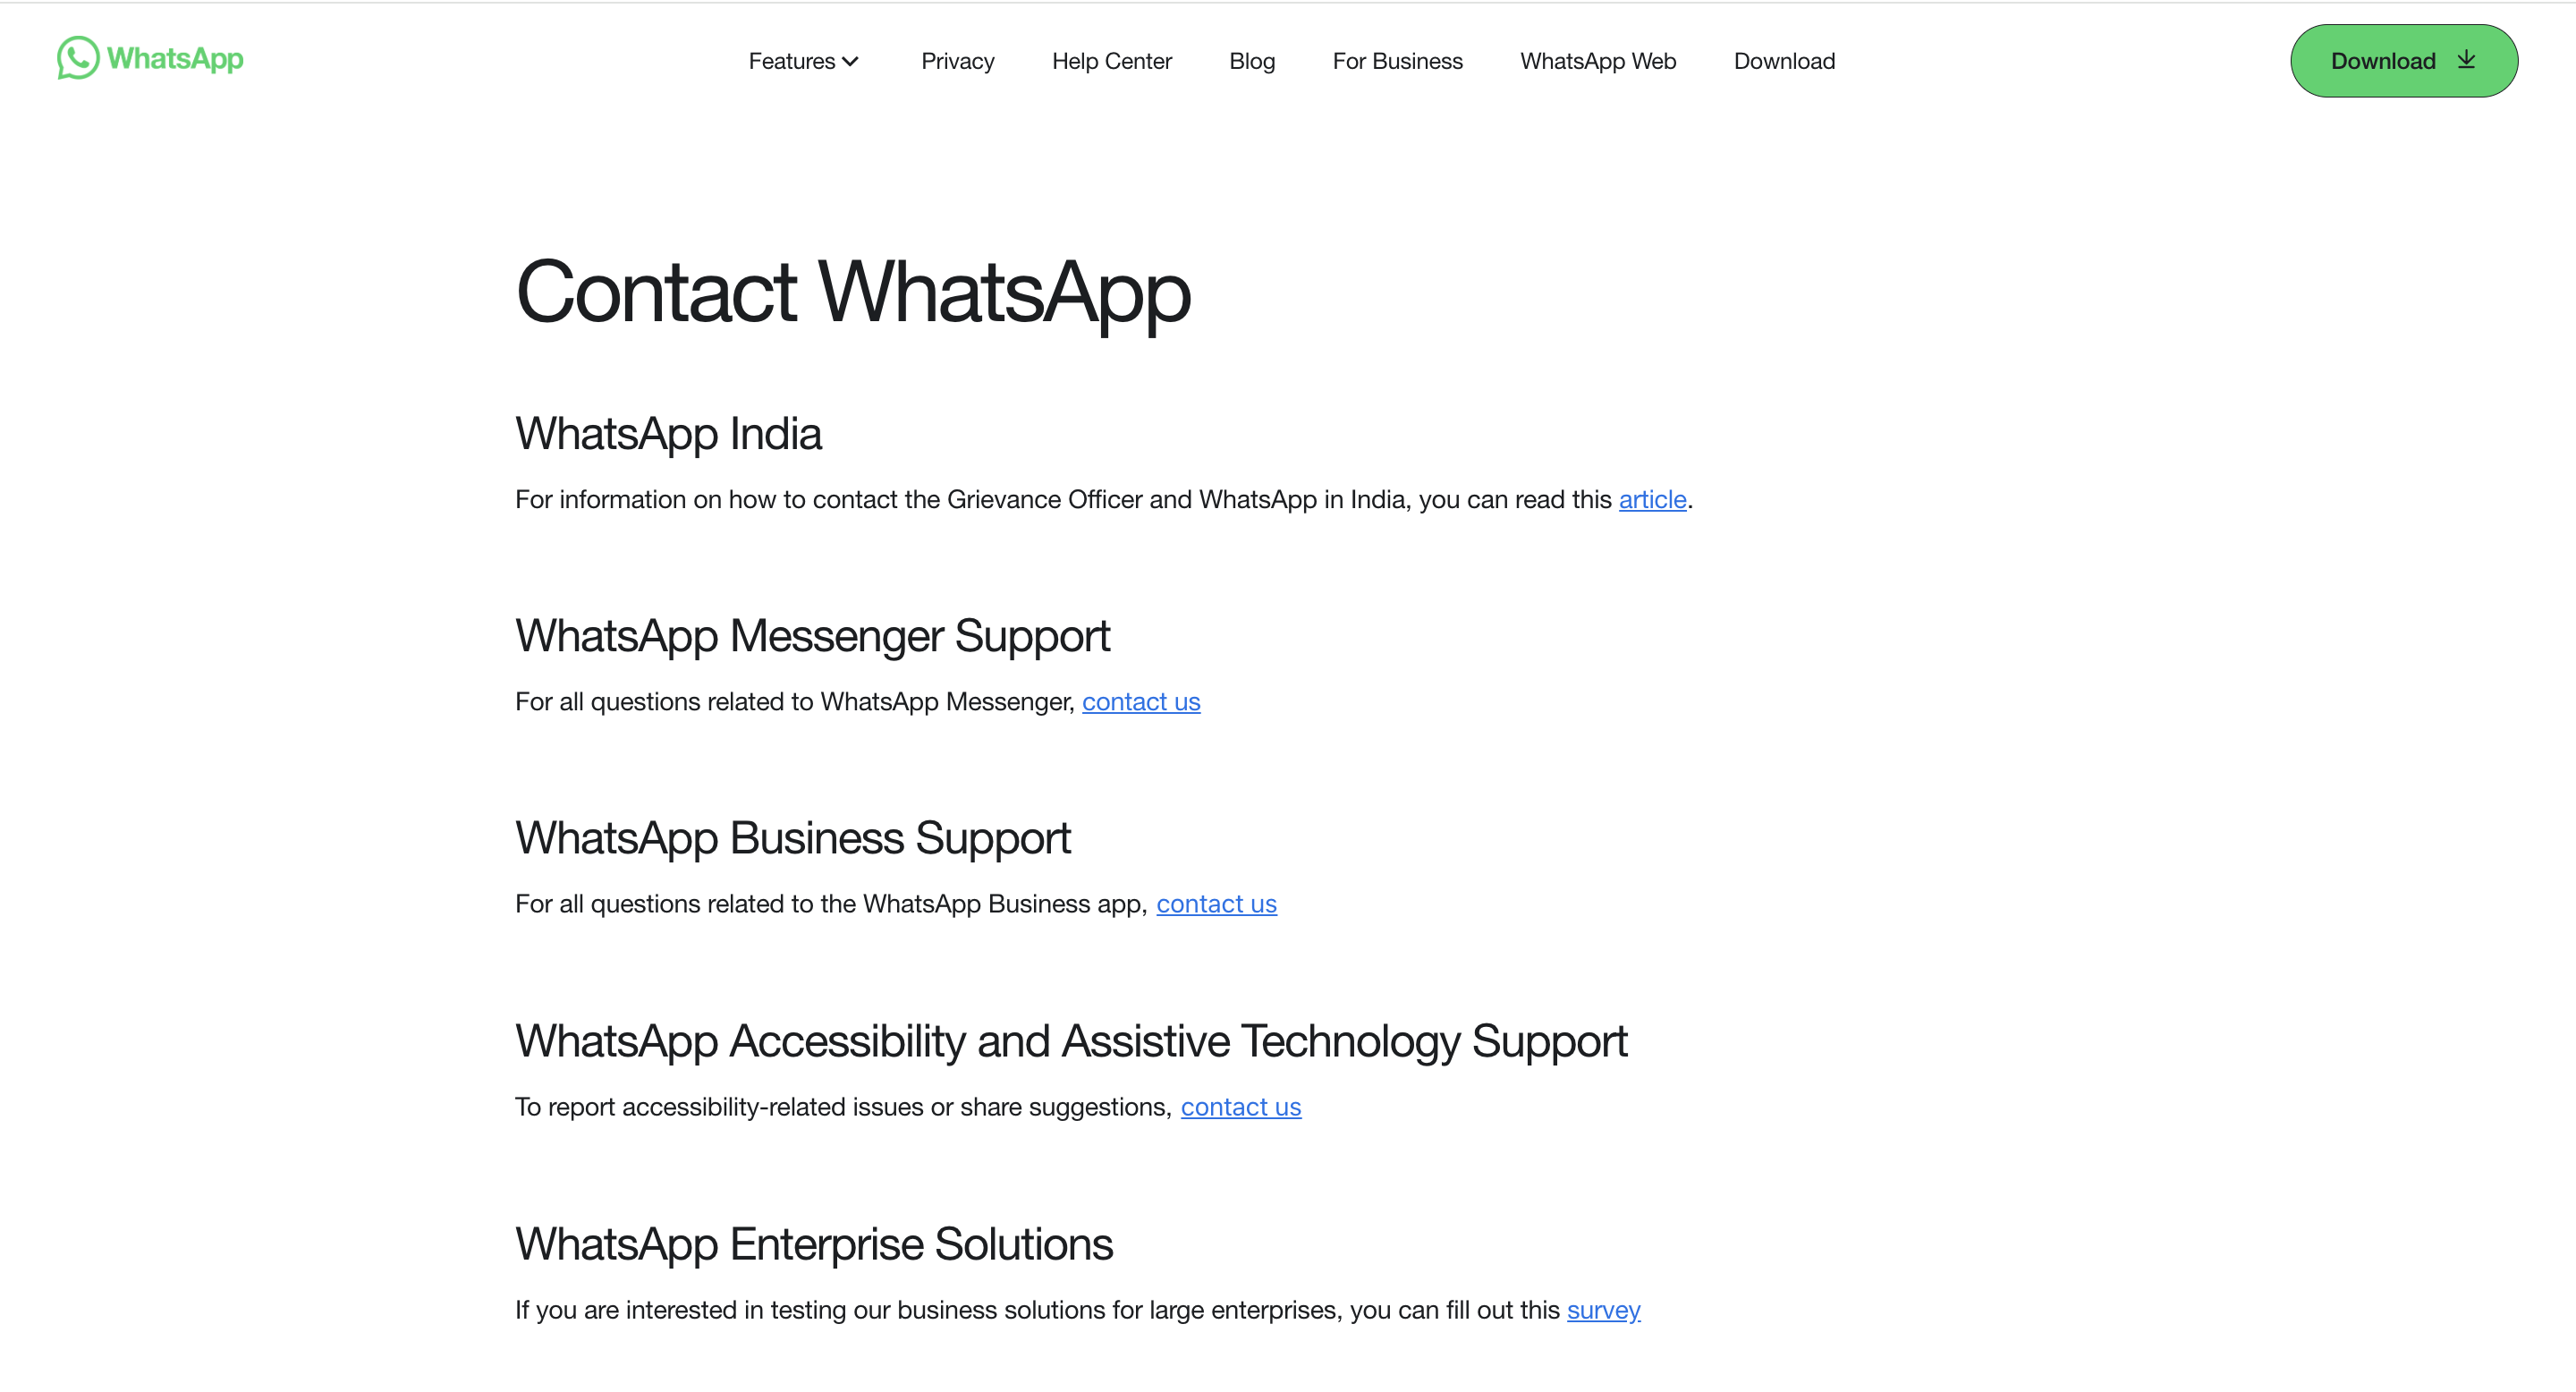The width and height of the screenshot is (2576, 1392).
Task: Select Download in the top navigation
Action: (1784, 61)
